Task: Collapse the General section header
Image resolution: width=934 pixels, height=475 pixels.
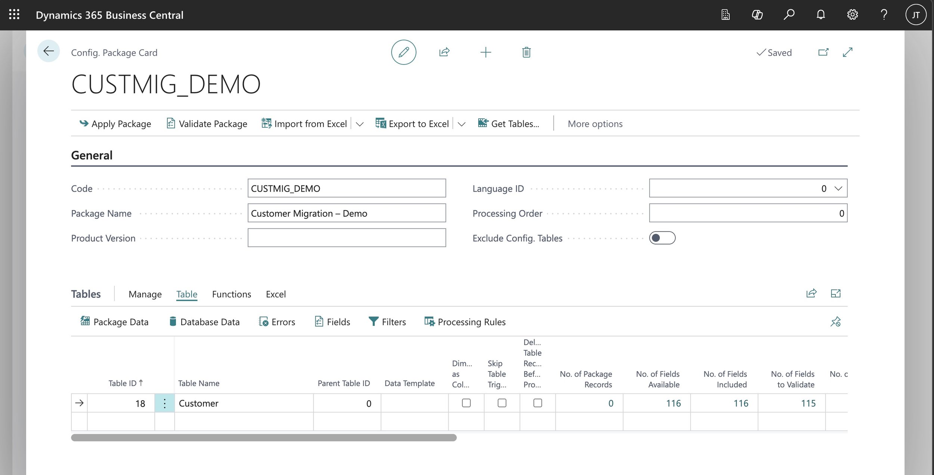Action: pyautogui.click(x=92, y=155)
